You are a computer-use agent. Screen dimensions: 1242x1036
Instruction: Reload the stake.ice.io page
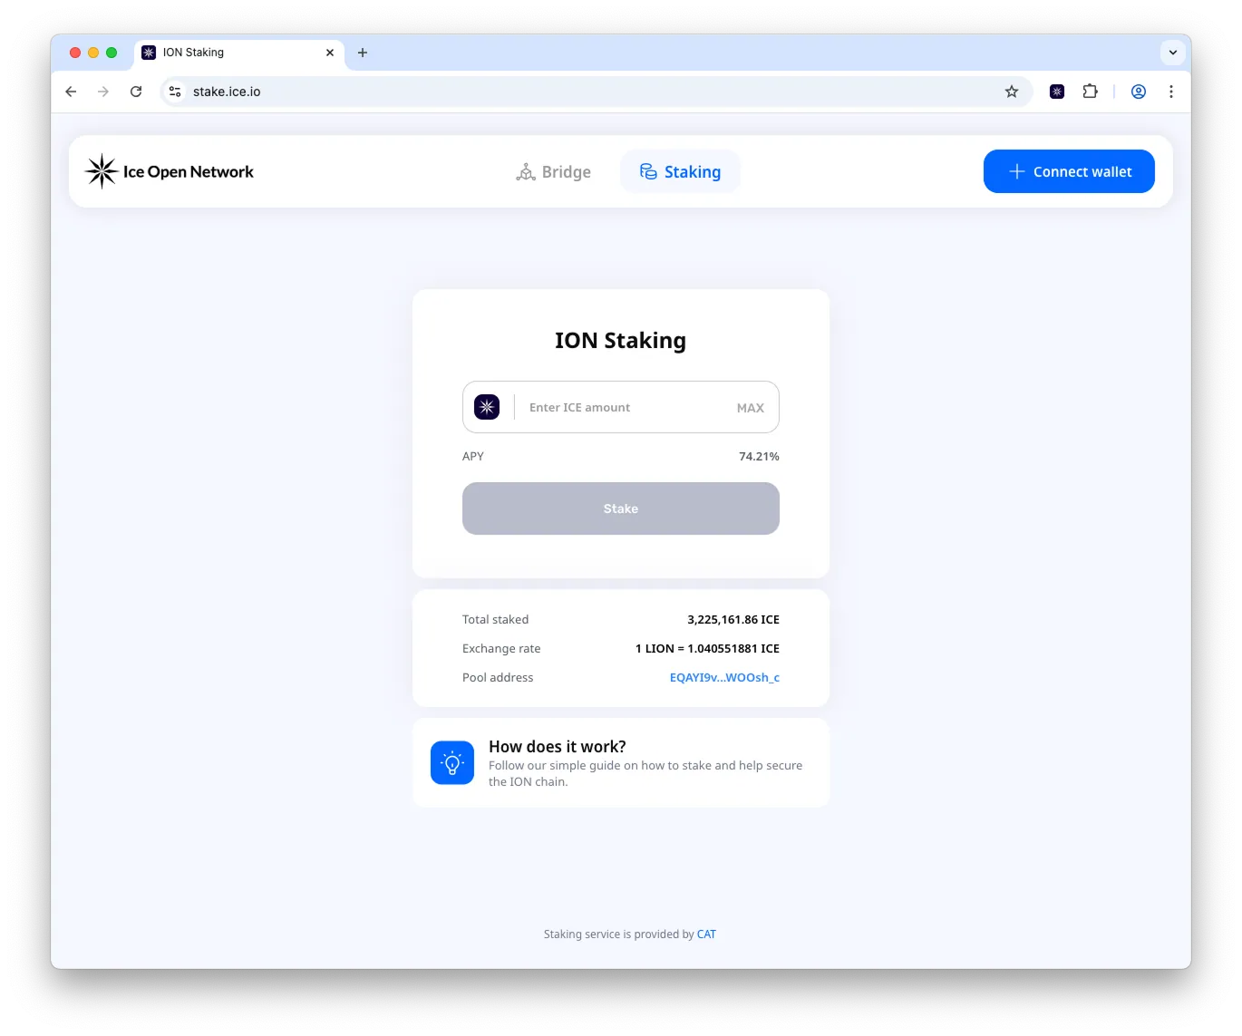tap(136, 92)
